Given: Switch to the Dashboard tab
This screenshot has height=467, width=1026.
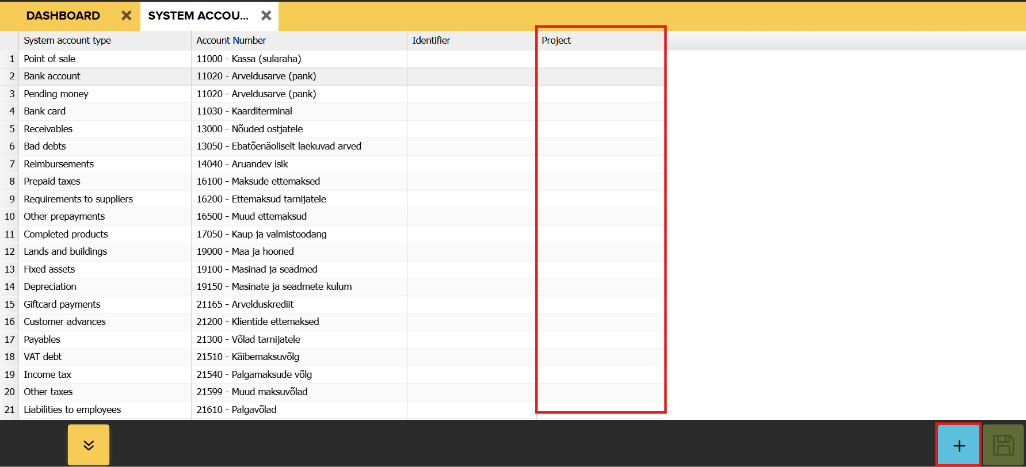Looking at the screenshot, I should click(x=63, y=16).
